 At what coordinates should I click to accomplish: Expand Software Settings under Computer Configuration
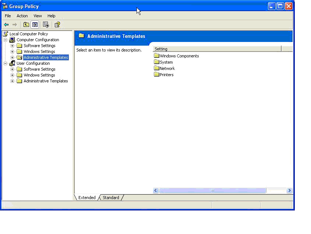click(x=12, y=46)
